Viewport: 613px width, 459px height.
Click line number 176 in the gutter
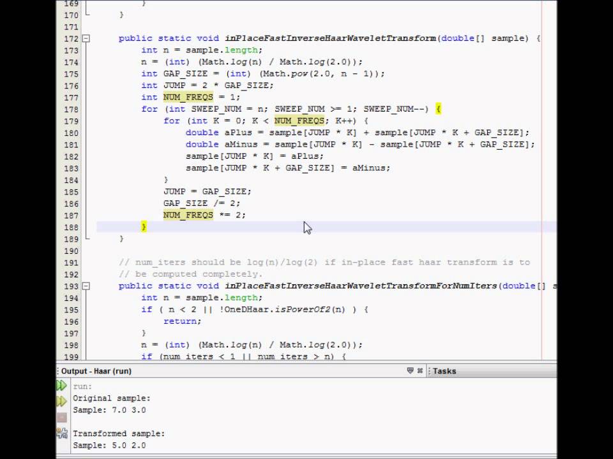71,86
